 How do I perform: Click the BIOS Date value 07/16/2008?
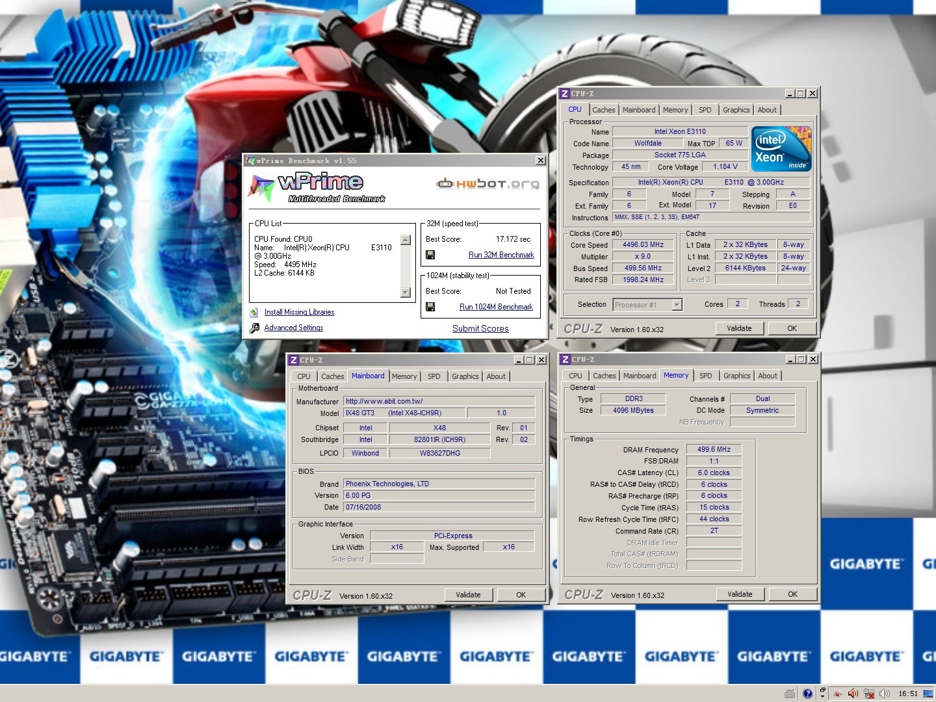(x=439, y=507)
